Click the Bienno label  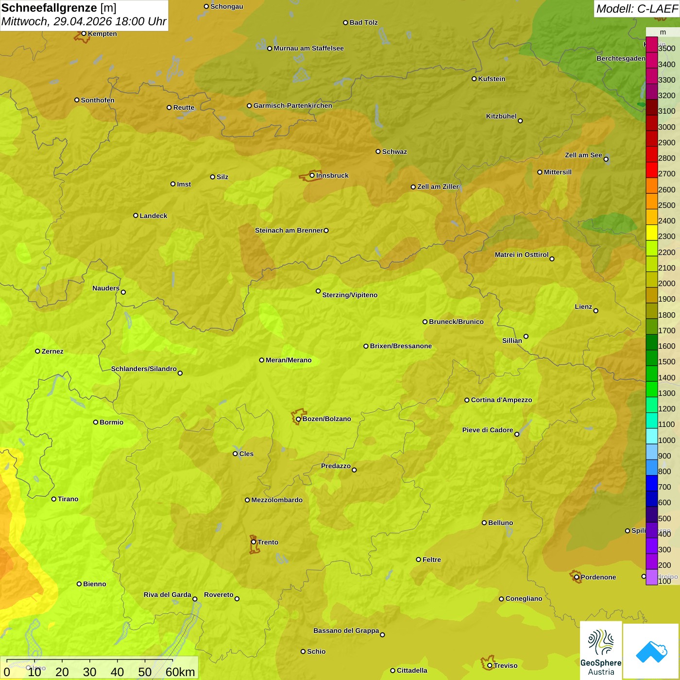[94, 584]
